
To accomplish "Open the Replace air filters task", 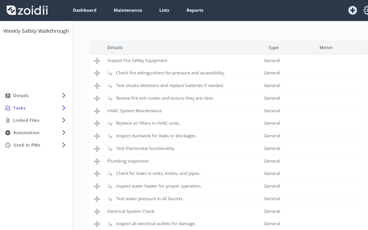I will point(148,123).
